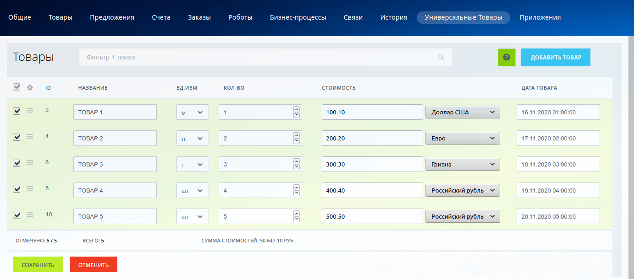
Task: Open the unit dropdown for ТОВАР 3
Action: pyautogui.click(x=193, y=165)
